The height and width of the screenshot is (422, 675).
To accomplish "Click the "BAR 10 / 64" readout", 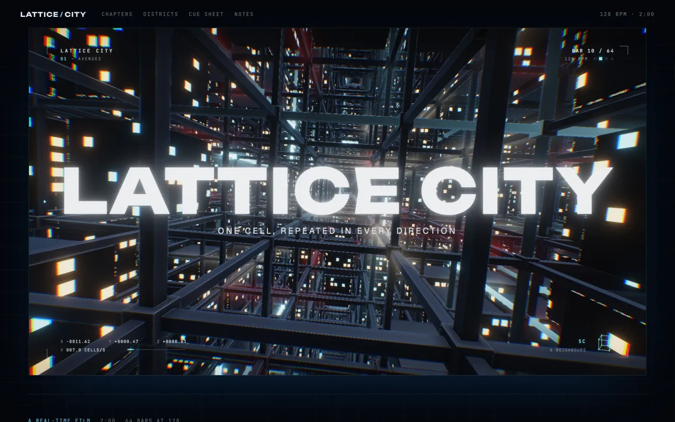I will (593, 51).
